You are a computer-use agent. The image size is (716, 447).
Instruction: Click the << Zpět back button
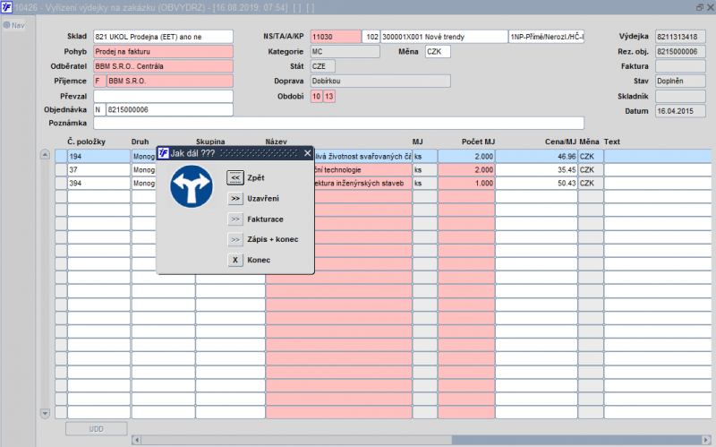click(235, 177)
